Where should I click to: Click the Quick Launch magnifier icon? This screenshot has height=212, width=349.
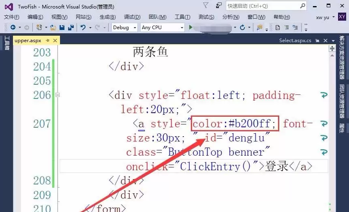click(x=302, y=6)
